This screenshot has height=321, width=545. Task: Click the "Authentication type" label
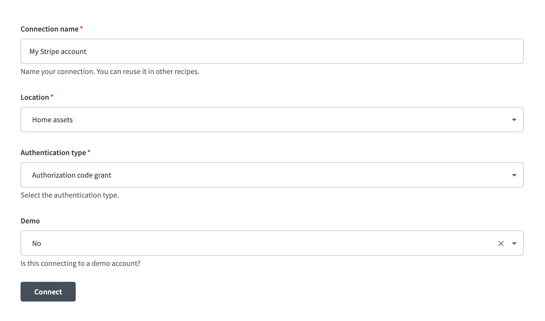coord(53,153)
